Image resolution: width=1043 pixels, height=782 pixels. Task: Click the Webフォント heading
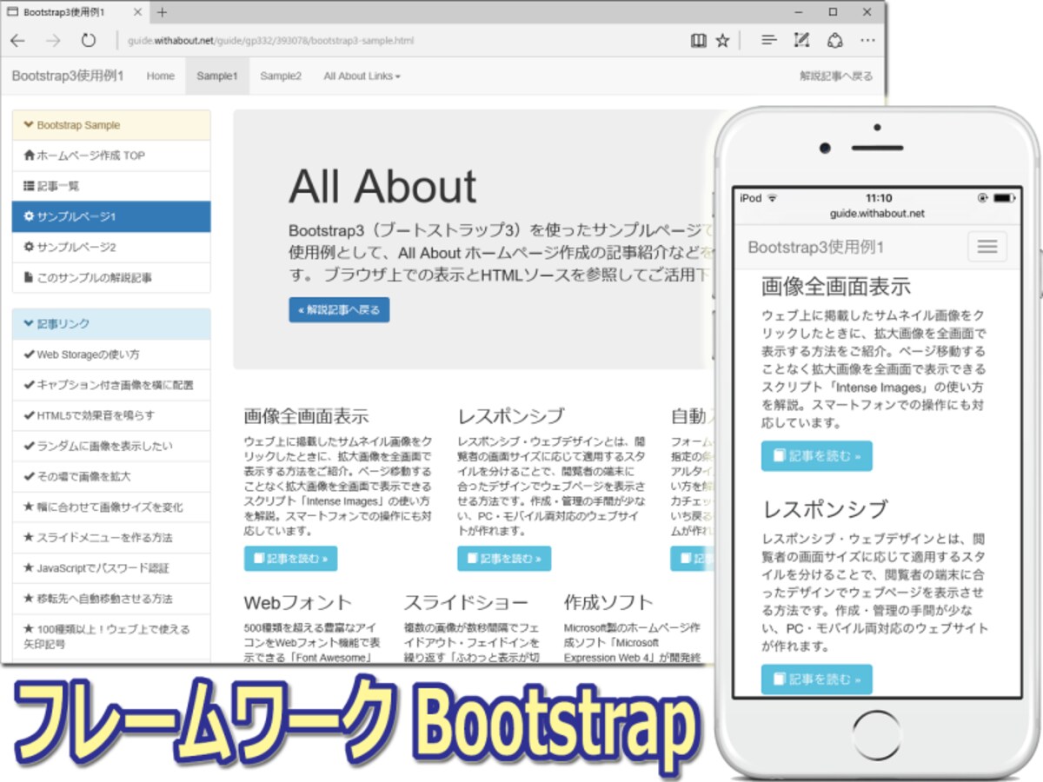click(297, 602)
